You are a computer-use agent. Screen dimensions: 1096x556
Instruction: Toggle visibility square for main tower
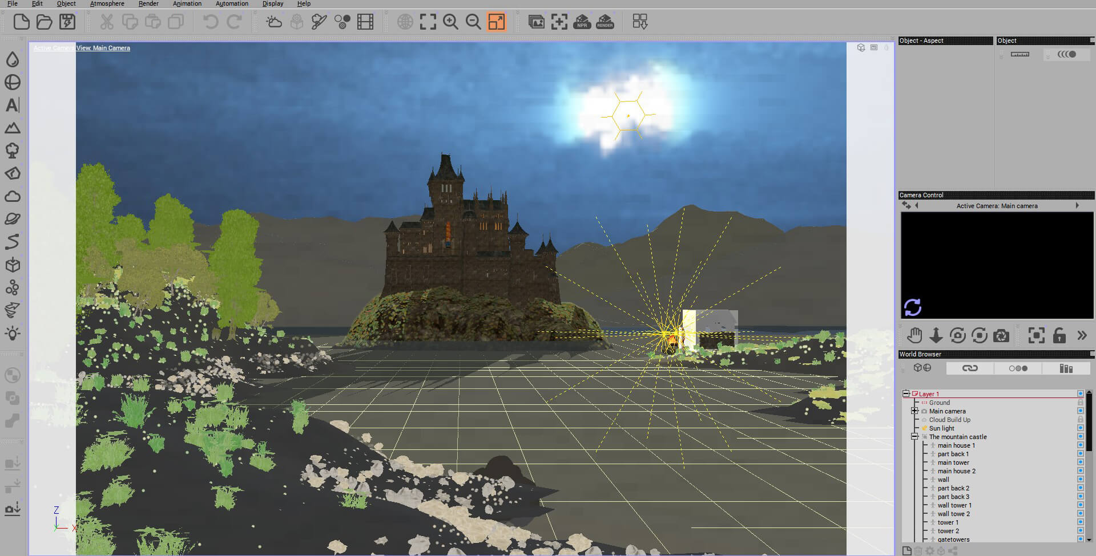[1081, 462]
